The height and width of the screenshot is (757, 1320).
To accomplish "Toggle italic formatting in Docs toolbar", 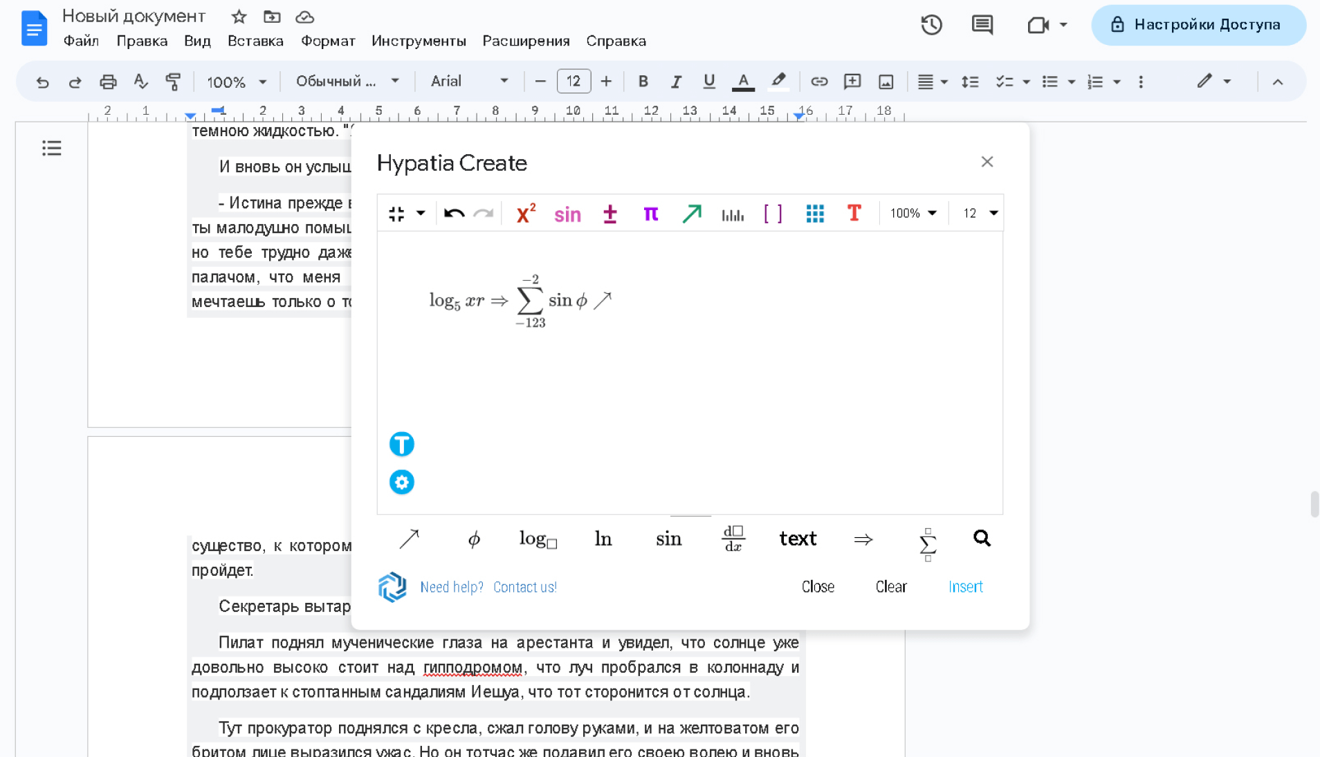I will pyautogui.click(x=676, y=82).
